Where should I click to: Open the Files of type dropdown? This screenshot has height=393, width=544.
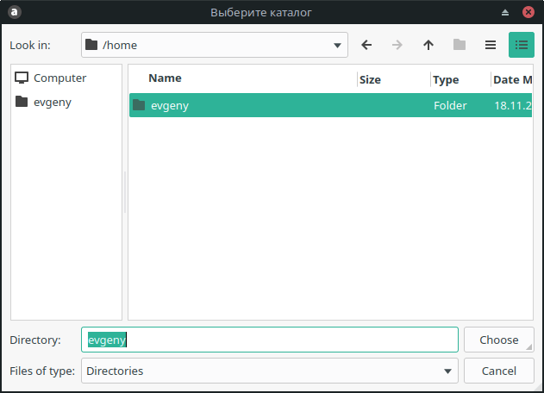point(270,371)
